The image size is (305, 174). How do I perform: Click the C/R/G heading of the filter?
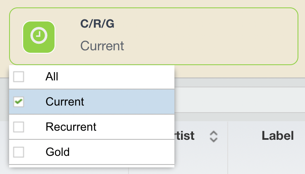pos(97,24)
